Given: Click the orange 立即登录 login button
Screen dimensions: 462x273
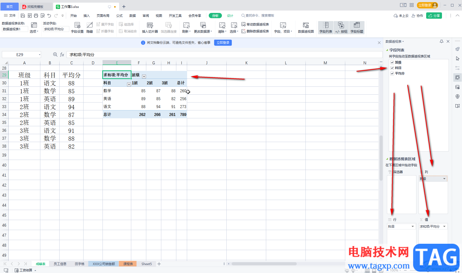Looking at the screenshot, I should point(427,5).
